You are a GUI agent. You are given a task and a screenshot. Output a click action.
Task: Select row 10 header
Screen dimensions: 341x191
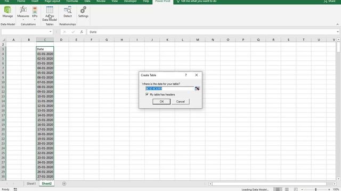(3, 82)
